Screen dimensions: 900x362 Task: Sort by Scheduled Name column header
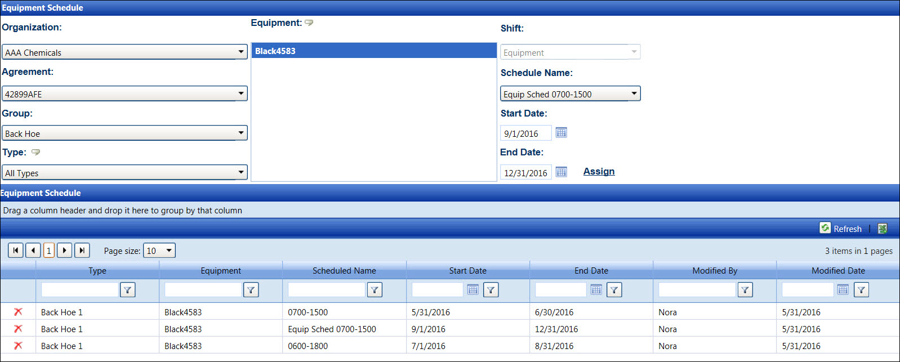point(344,271)
